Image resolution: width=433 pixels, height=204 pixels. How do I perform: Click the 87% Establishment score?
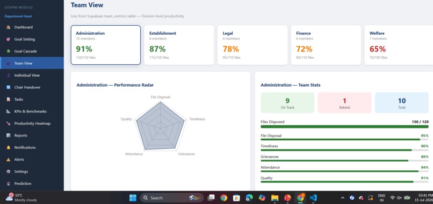coord(157,49)
